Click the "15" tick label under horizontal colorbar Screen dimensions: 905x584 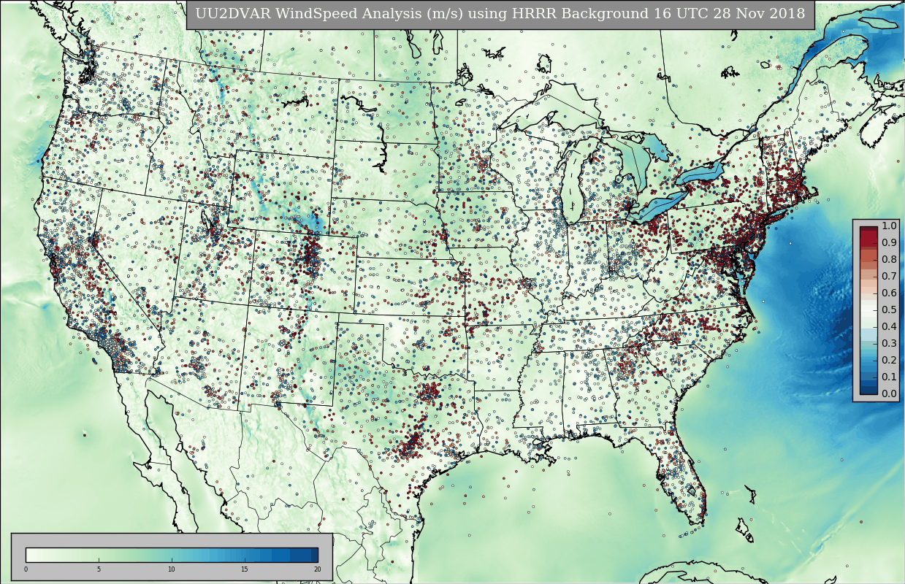[x=245, y=569]
